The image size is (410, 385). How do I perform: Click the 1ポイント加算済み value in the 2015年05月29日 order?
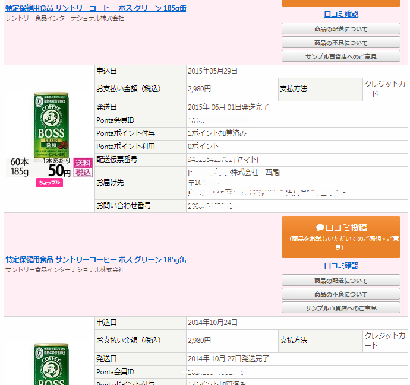tap(217, 133)
